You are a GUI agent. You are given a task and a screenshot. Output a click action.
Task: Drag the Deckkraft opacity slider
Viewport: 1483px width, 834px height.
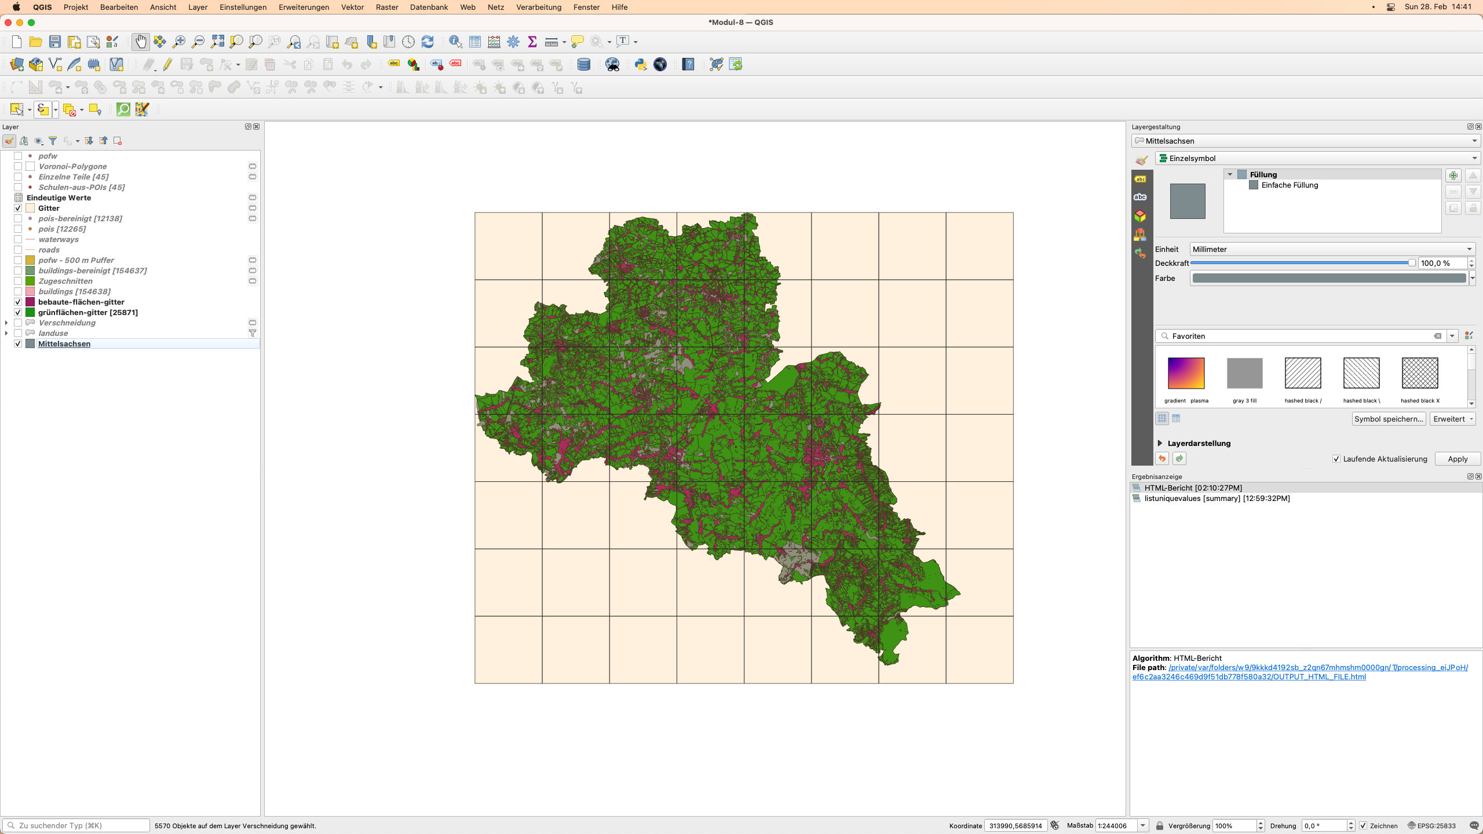pos(1411,263)
